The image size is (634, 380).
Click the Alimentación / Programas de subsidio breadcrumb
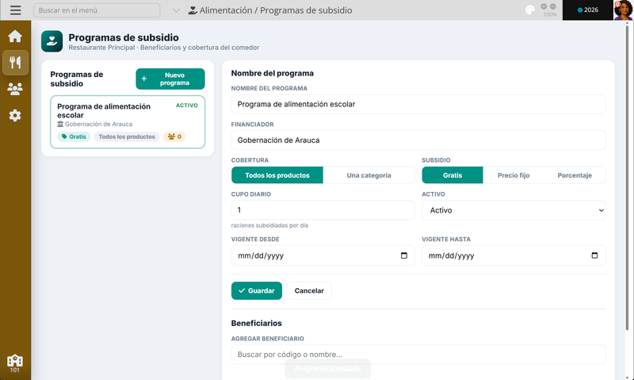[x=276, y=10]
